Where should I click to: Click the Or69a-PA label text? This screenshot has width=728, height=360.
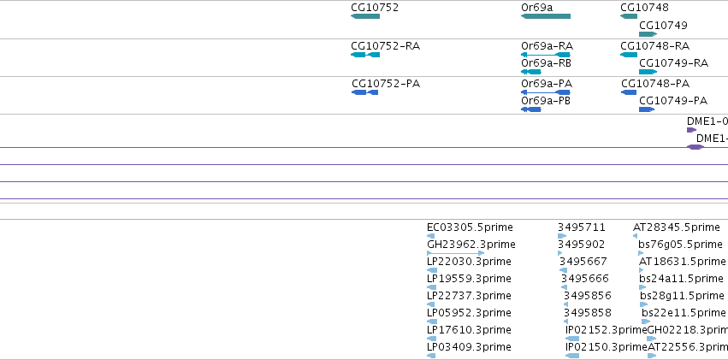coord(547,84)
